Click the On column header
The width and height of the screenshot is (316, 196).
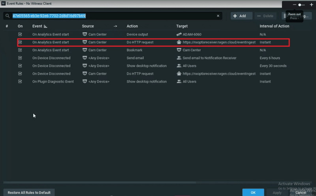coord(20,26)
